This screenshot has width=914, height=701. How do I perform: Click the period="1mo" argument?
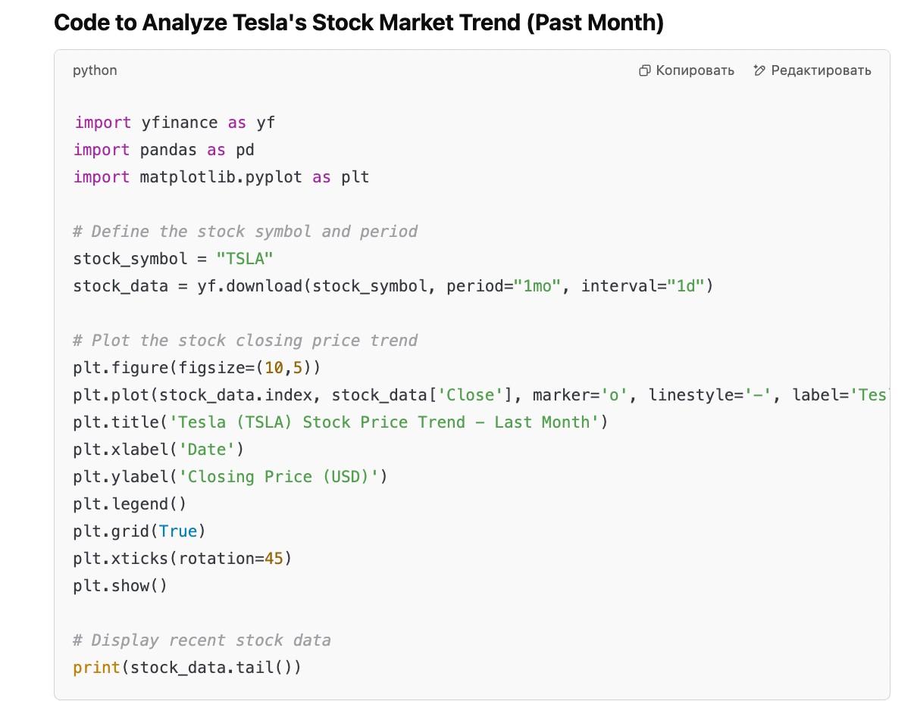503,286
